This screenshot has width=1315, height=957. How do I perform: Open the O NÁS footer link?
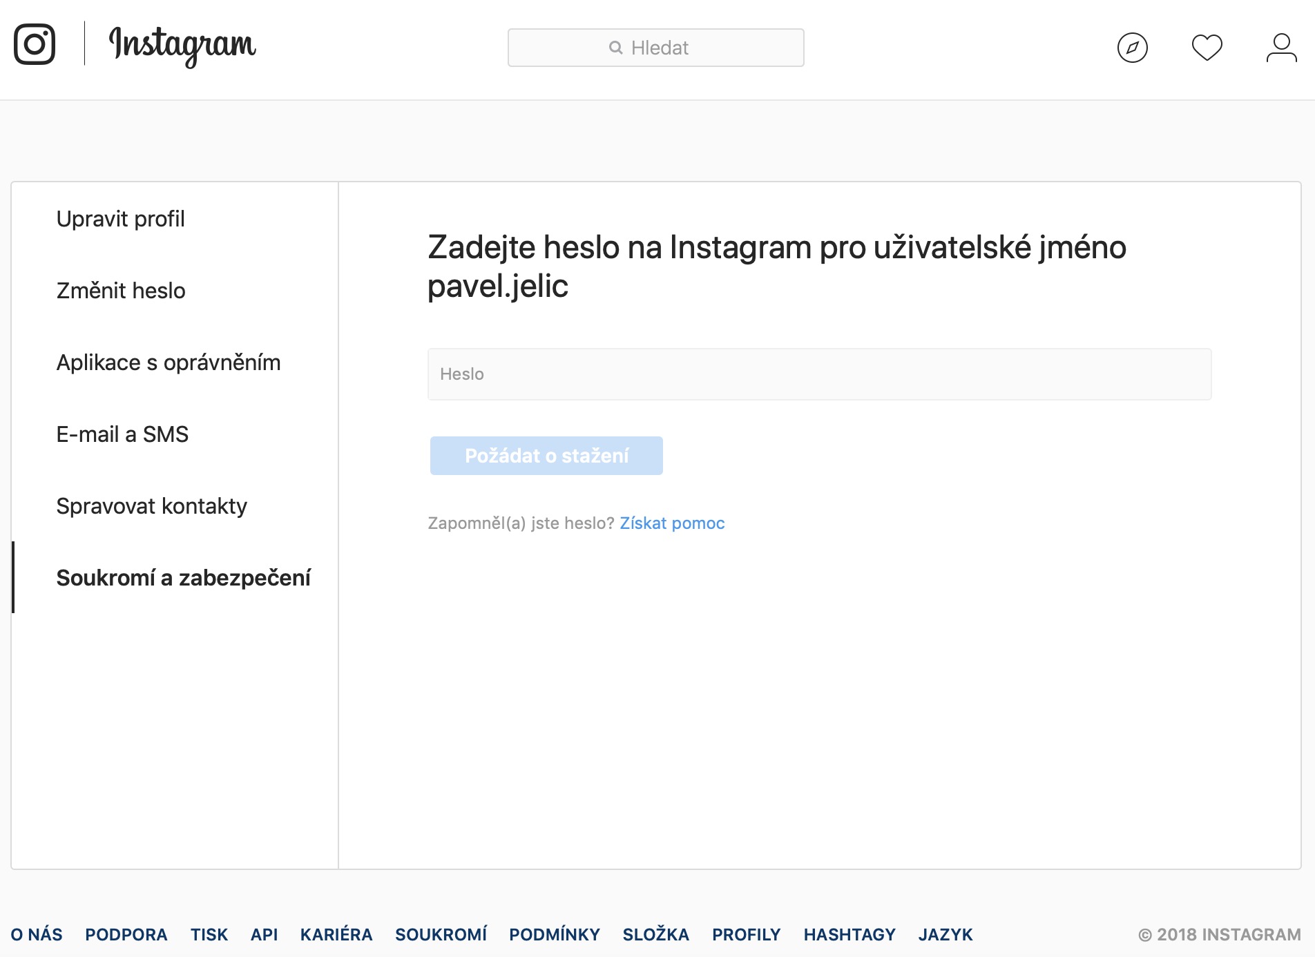[37, 934]
